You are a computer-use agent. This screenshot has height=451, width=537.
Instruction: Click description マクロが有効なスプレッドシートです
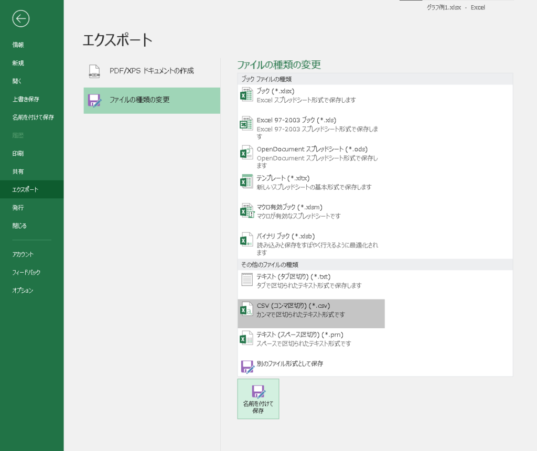(298, 216)
